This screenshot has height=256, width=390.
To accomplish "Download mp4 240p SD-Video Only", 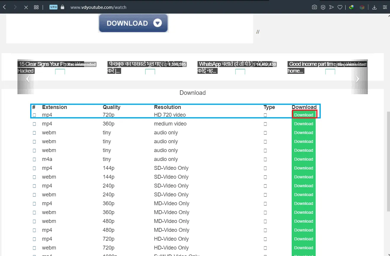I will [x=304, y=186].
